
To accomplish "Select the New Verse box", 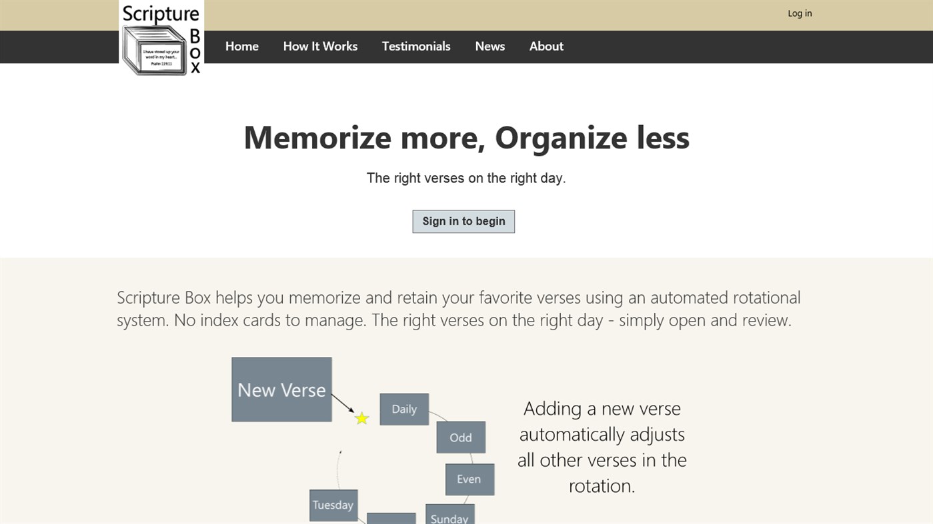I will click(x=281, y=390).
